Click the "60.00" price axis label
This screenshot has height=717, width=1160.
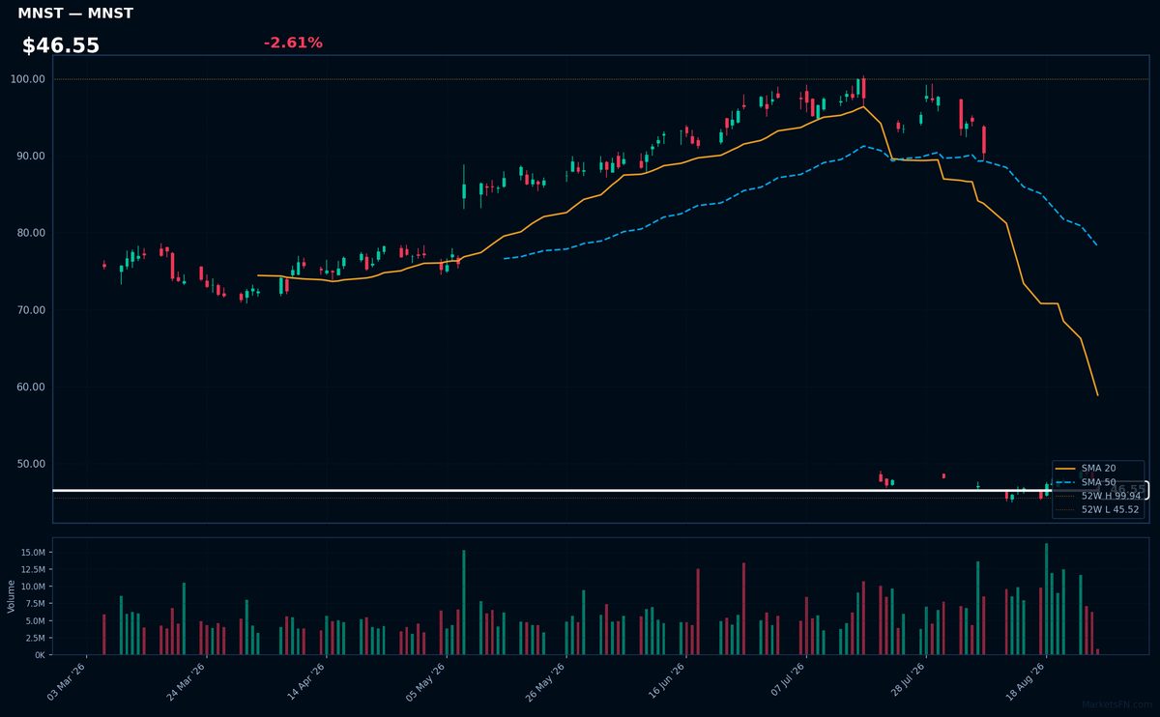click(x=31, y=387)
